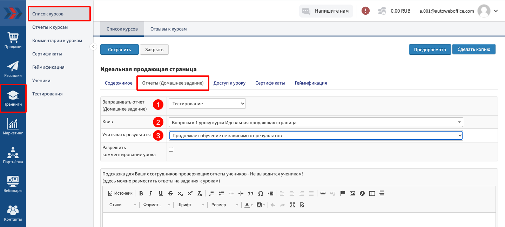Open the Отзывы к курсам tab

click(168, 29)
